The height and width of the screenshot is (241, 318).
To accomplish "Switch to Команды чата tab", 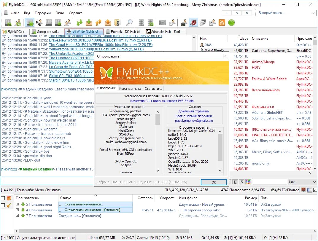I will [x=130, y=89].
